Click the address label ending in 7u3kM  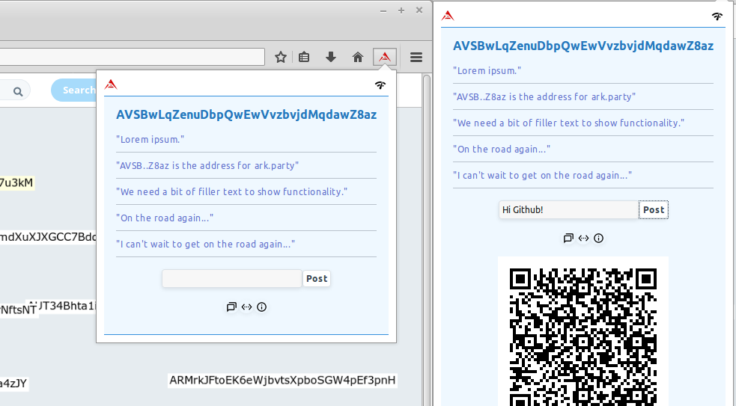(x=17, y=183)
